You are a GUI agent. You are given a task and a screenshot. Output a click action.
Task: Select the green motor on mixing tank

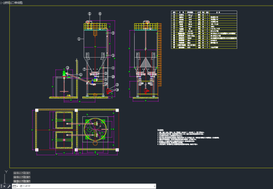[64, 73]
